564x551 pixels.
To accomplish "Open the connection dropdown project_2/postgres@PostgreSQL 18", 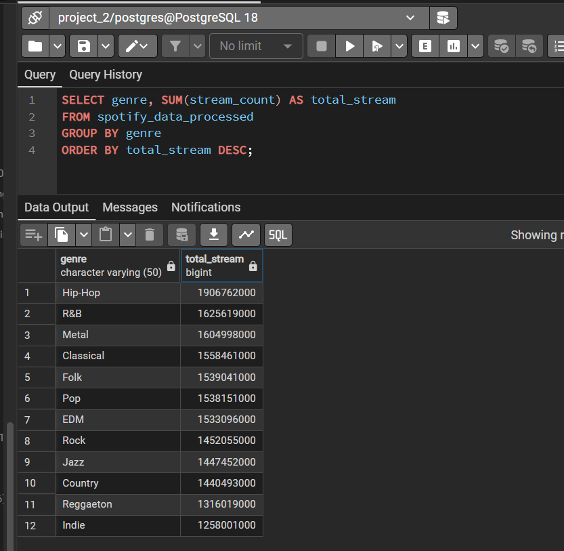I will coord(239,18).
